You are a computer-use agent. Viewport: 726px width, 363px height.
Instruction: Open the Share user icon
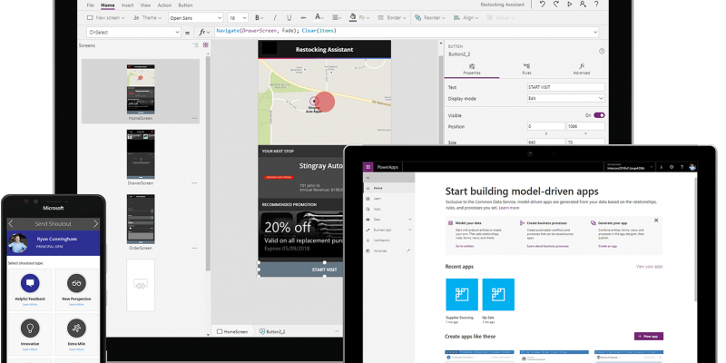point(583,5)
